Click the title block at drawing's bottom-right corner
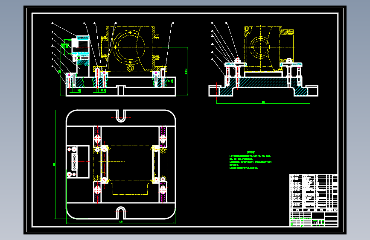Screen dimensions: 370x240 click(x=313, y=219)
